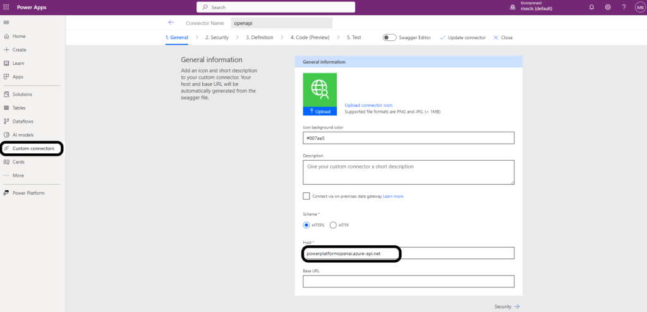Go to the 2. Security step
This screenshot has width=647, height=312.
point(217,38)
